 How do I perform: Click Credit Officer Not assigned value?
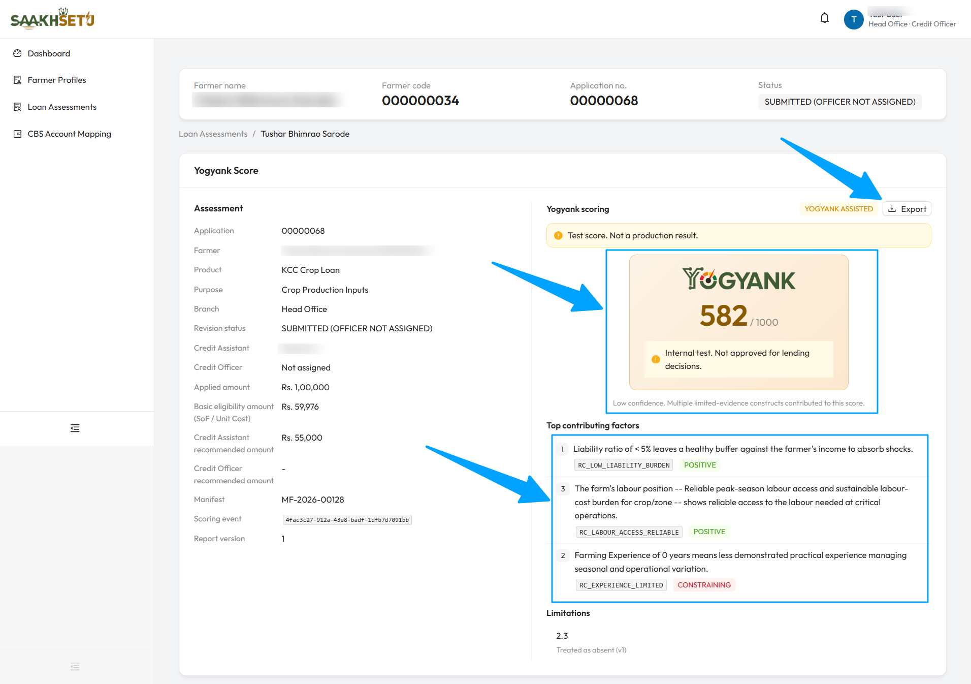point(306,367)
